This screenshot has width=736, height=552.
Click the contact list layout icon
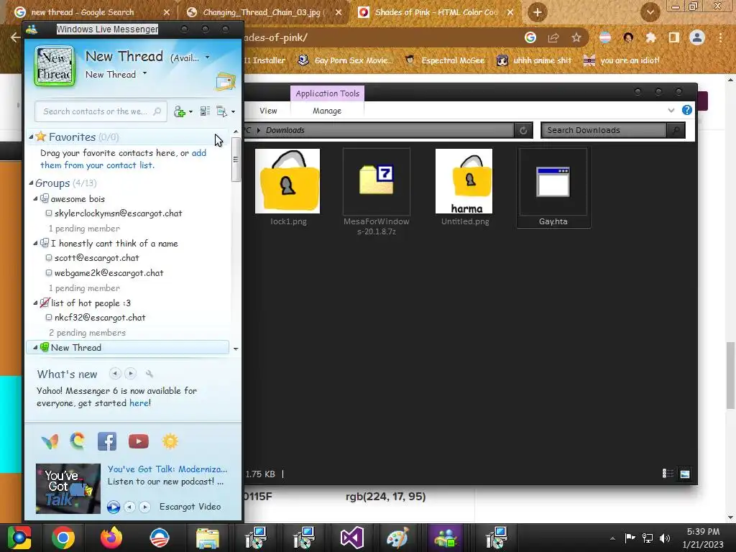(x=205, y=111)
